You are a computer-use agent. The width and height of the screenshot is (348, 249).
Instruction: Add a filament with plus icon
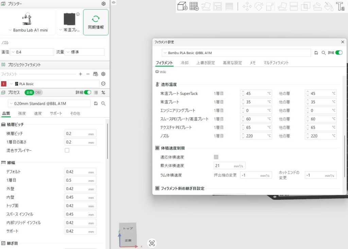pyautogui.click(x=80, y=74)
